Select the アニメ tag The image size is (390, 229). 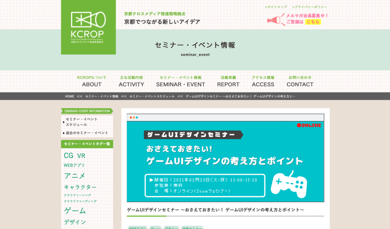click(75, 176)
